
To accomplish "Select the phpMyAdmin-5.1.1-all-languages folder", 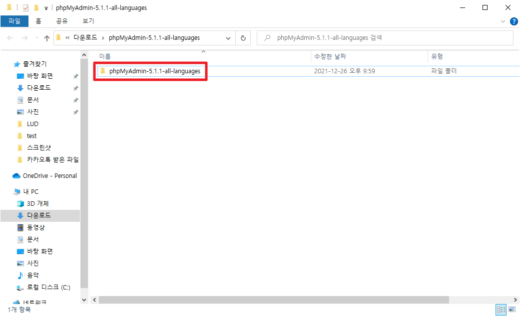I will coord(154,71).
